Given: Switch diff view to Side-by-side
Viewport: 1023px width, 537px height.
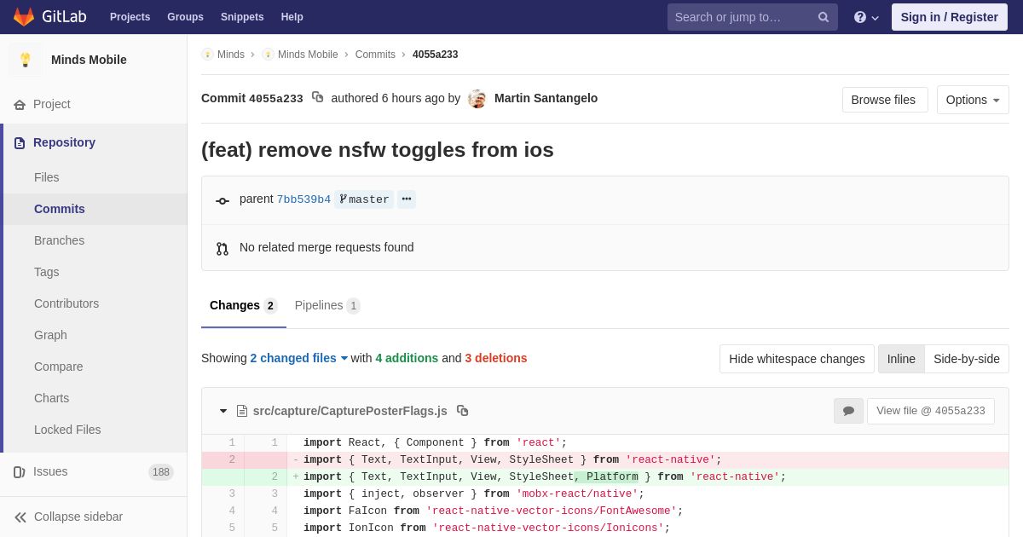Looking at the screenshot, I should click(x=967, y=359).
